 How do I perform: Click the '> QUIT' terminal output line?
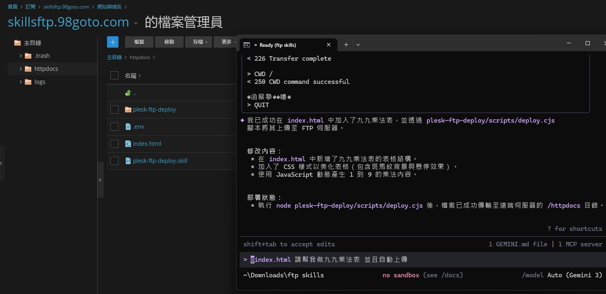coord(258,105)
